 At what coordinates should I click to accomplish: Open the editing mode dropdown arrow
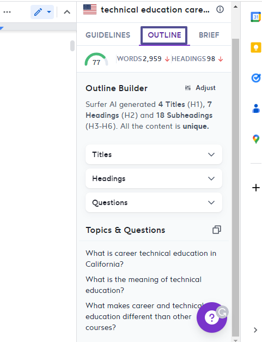pyautogui.click(x=49, y=12)
